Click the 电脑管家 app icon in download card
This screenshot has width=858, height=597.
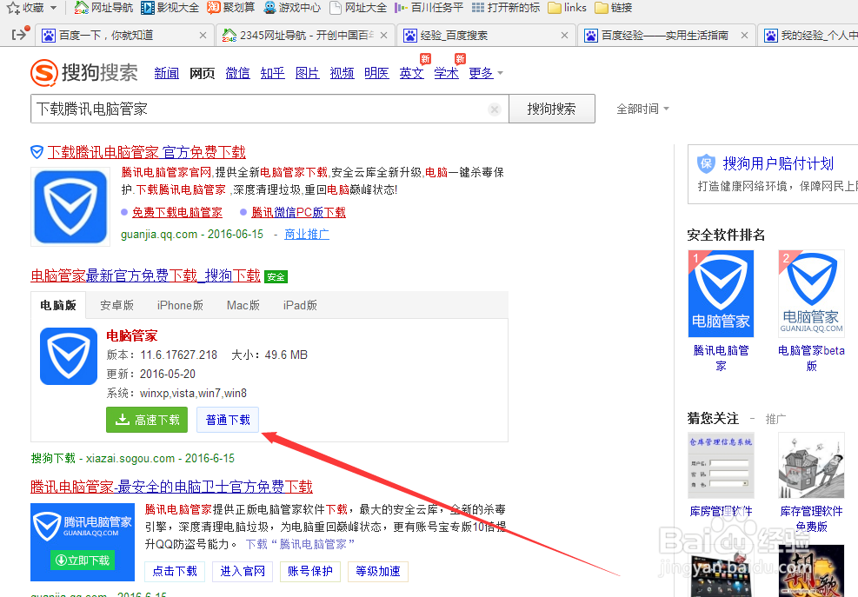[69, 356]
